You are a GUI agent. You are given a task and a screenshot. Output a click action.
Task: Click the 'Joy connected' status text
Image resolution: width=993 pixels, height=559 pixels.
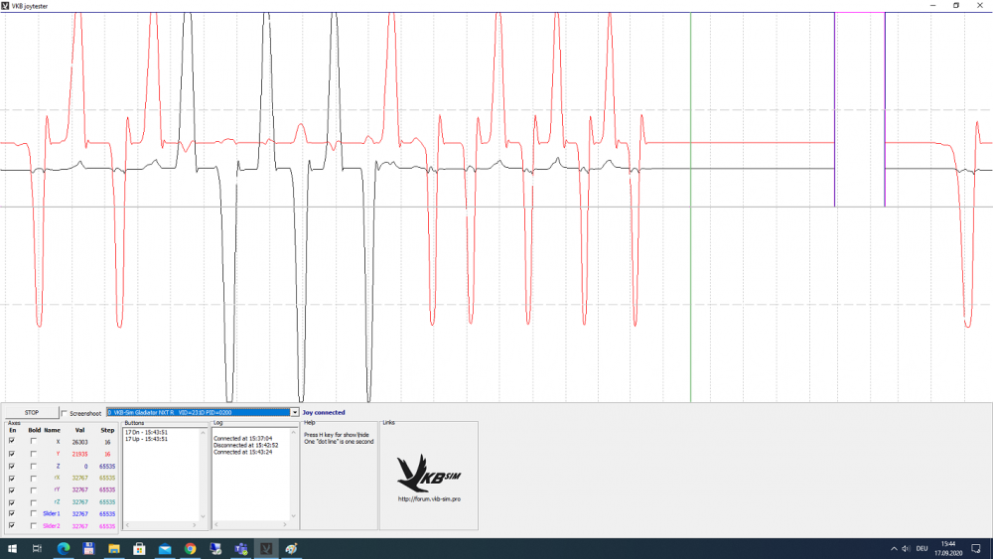(x=324, y=412)
